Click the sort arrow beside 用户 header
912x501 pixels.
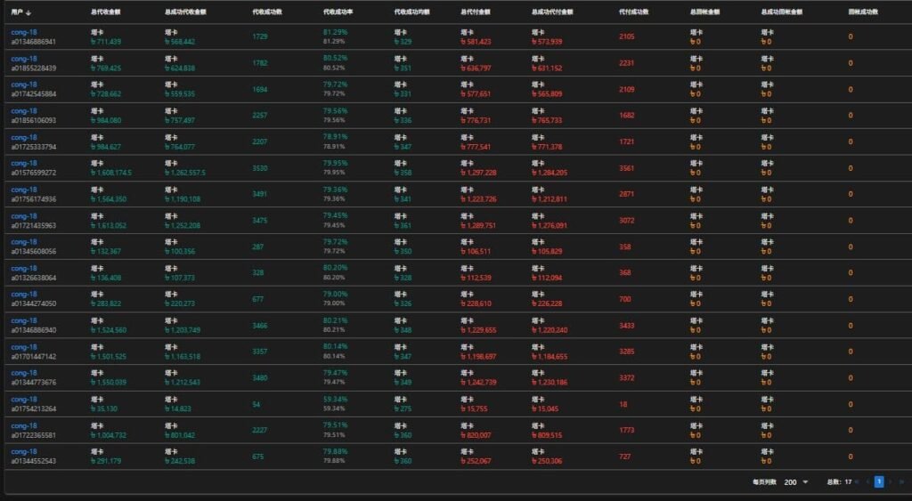[29, 12]
